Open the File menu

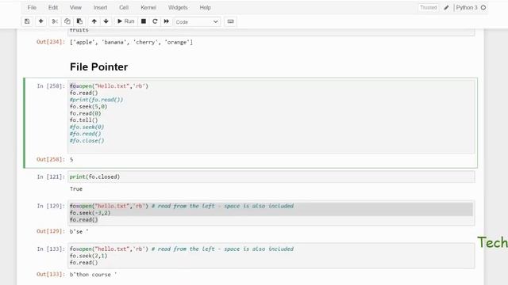tap(32, 7)
